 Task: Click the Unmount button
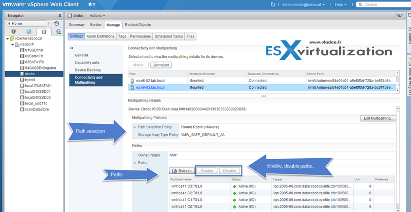(161, 65)
